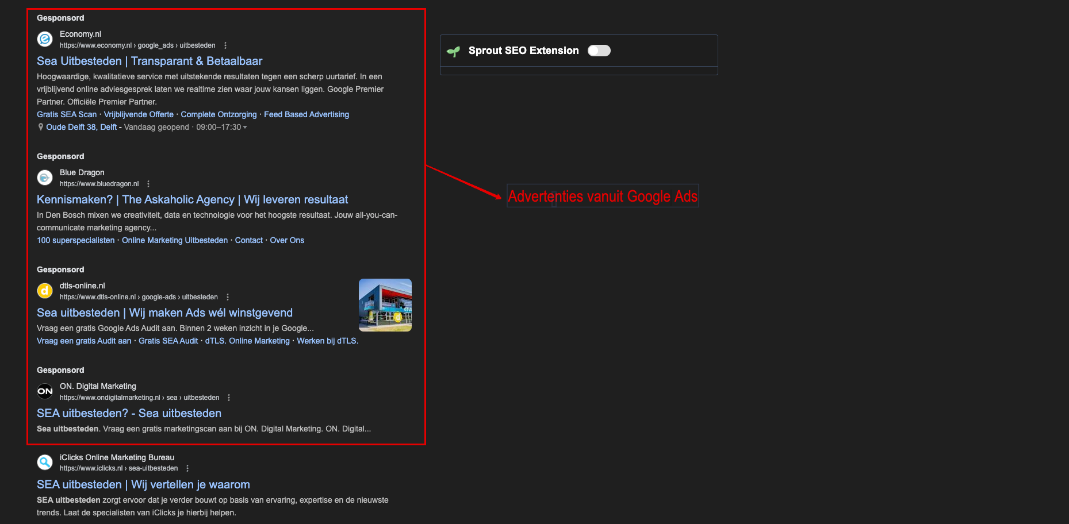
Task: Click the Sprout SEO Extension leaf icon
Action: point(454,51)
